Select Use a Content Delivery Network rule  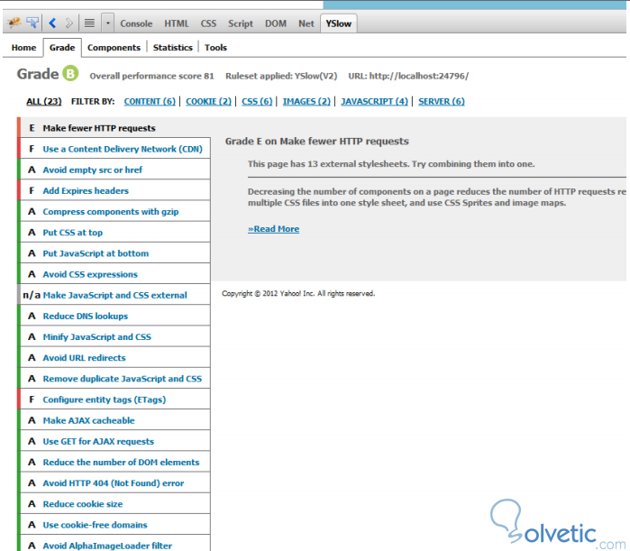114,149
